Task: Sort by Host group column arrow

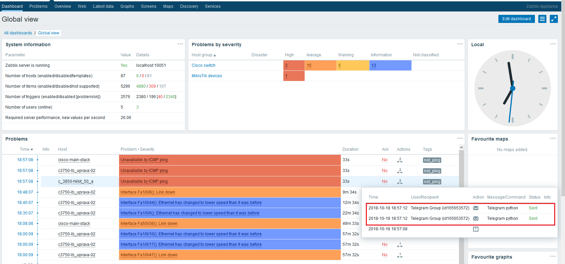Action: (215, 55)
